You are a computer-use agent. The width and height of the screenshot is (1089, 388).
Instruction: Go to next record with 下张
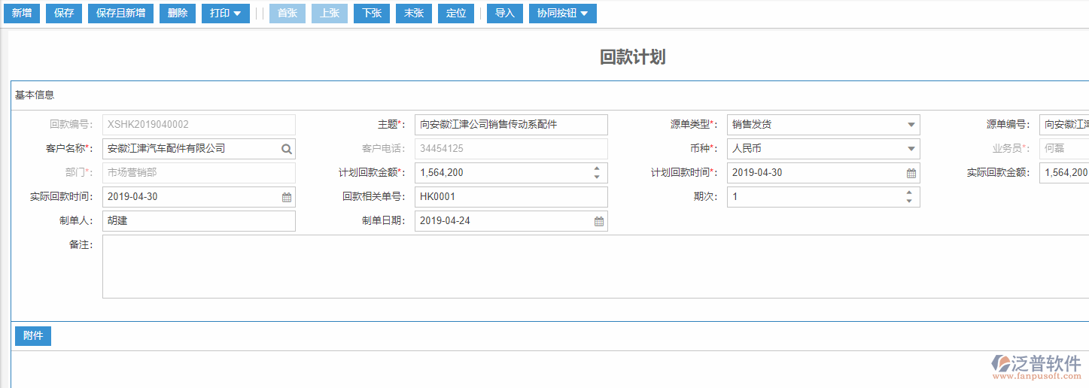(372, 14)
